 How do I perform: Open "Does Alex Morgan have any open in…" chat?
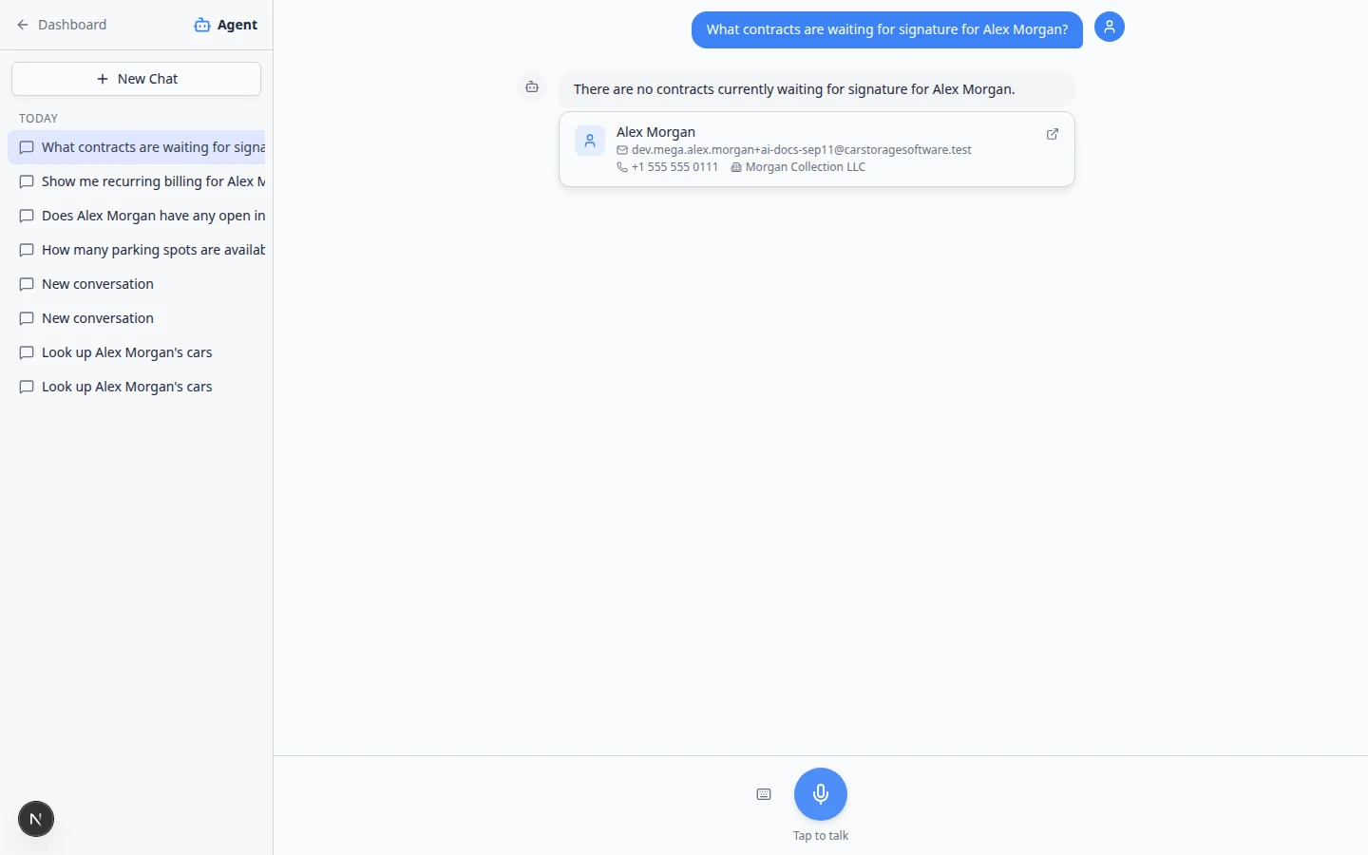coord(137,216)
